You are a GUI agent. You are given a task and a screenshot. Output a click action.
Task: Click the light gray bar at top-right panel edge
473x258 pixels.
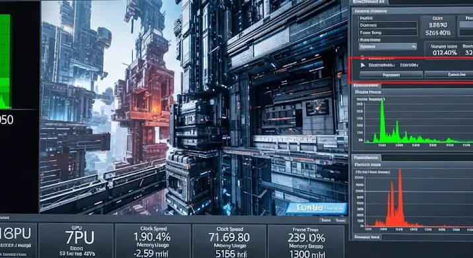pos(466,24)
